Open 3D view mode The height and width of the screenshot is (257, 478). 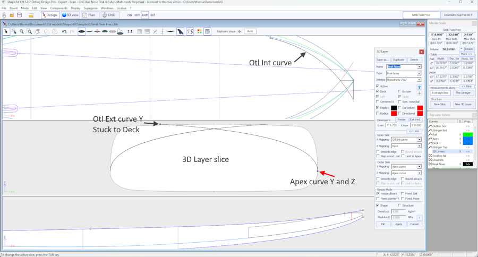71,15
